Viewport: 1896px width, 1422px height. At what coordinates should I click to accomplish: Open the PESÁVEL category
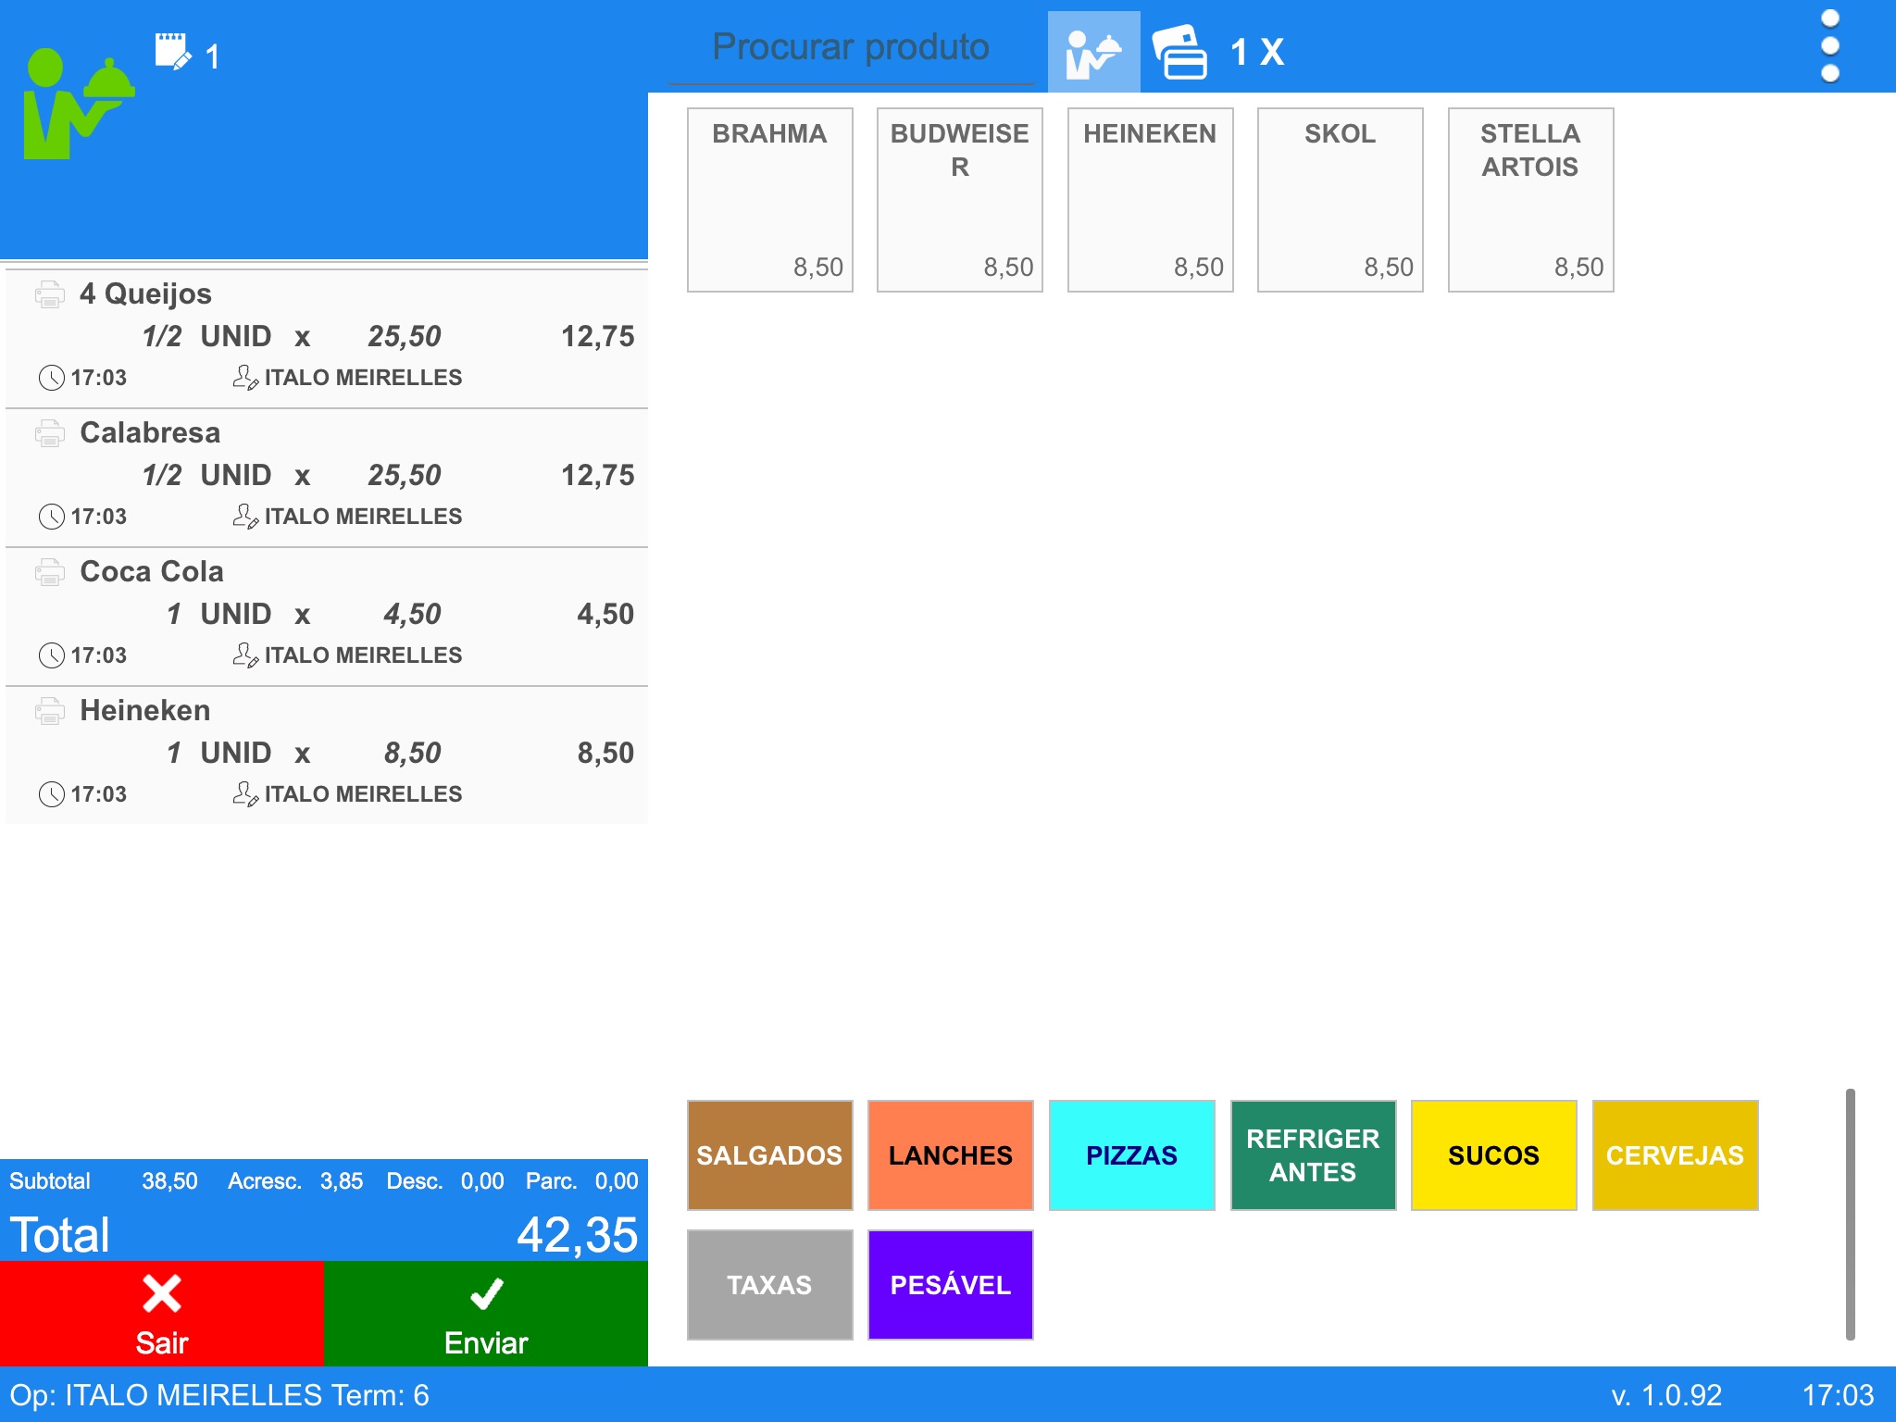click(951, 1285)
